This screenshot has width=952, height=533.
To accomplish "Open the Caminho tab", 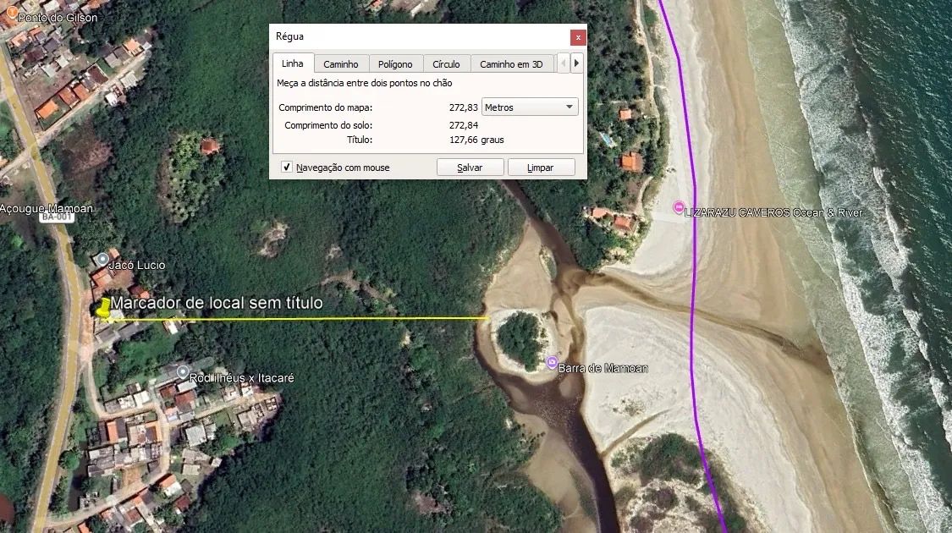I will pos(341,64).
